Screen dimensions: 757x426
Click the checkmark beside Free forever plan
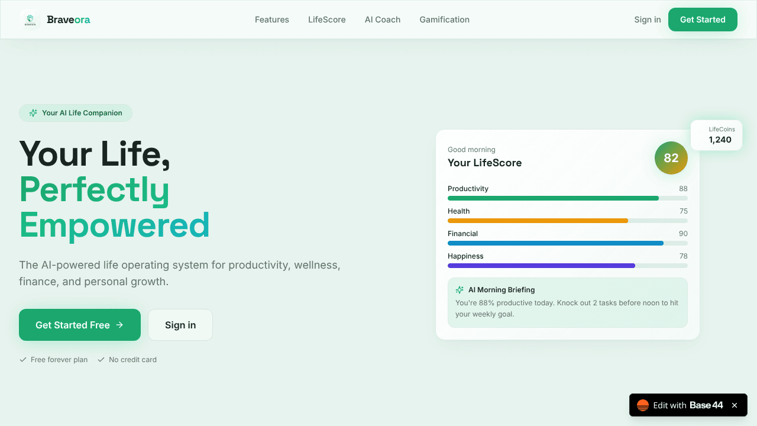[23, 359]
